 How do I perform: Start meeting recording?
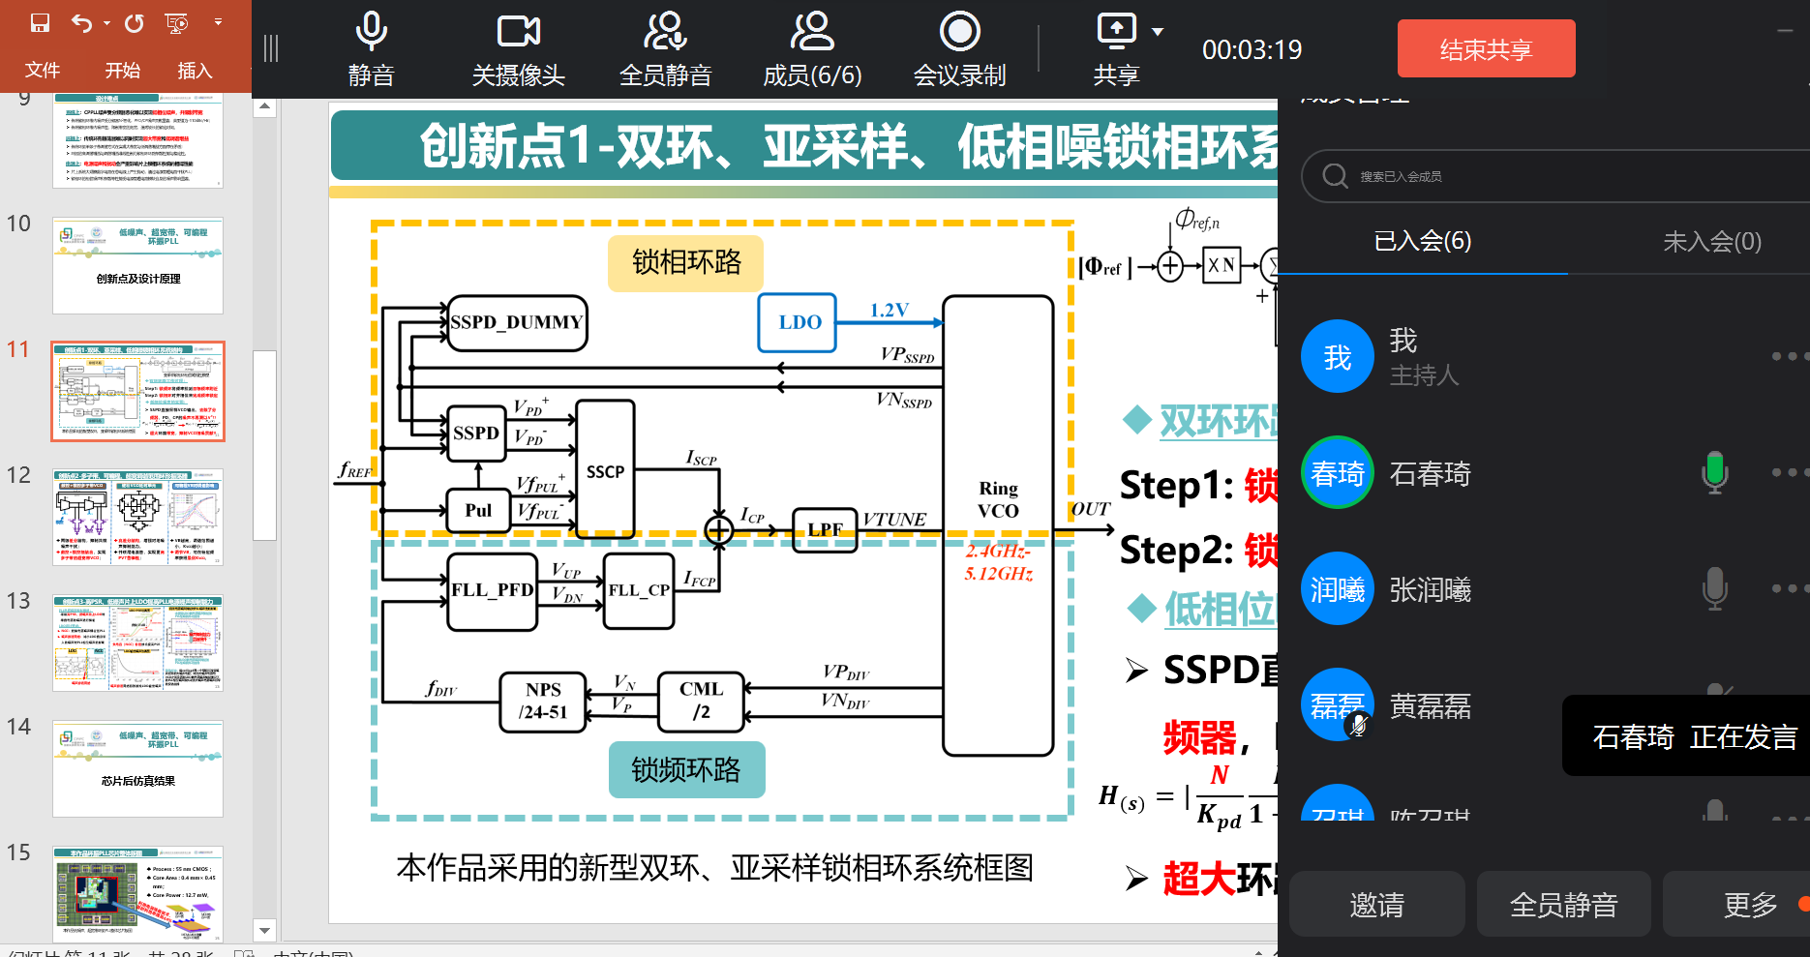point(959,33)
